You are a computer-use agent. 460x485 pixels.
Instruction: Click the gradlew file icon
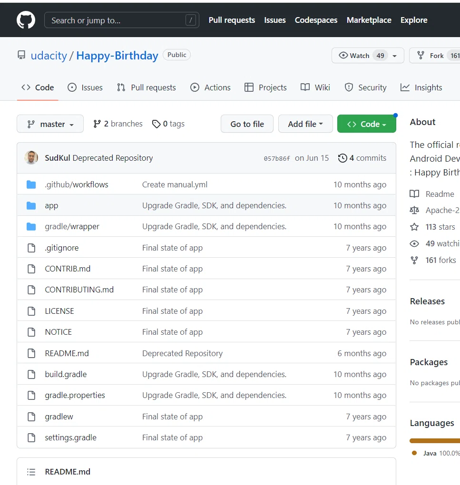31,417
